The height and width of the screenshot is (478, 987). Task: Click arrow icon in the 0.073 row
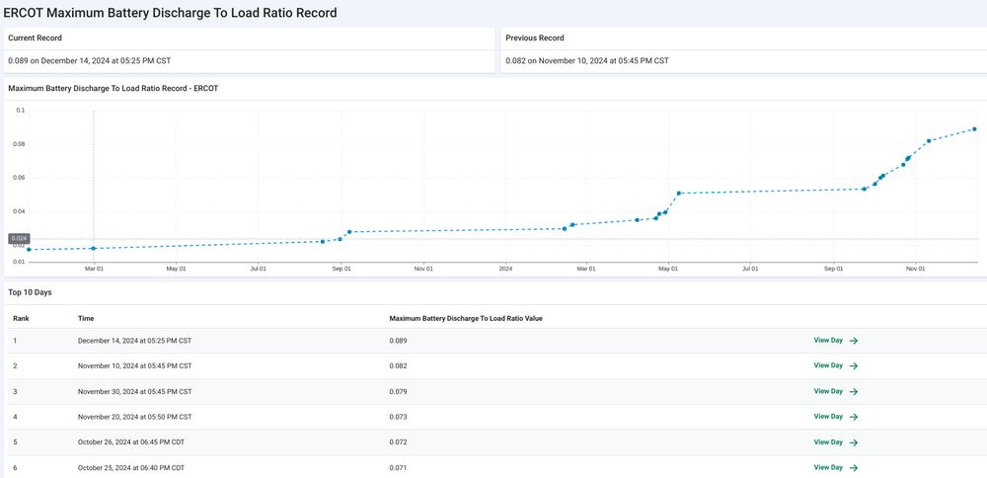[854, 417]
